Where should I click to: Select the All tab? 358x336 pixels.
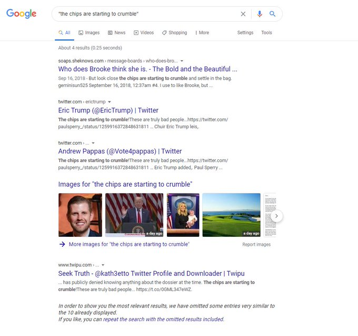(x=64, y=33)
